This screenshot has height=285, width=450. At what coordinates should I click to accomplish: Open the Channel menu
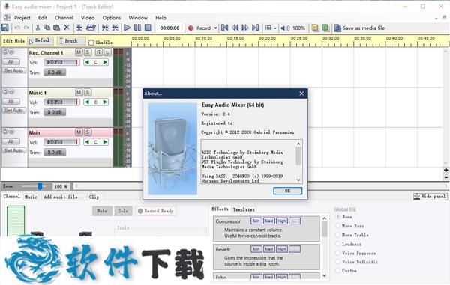(x=64, y=18)
